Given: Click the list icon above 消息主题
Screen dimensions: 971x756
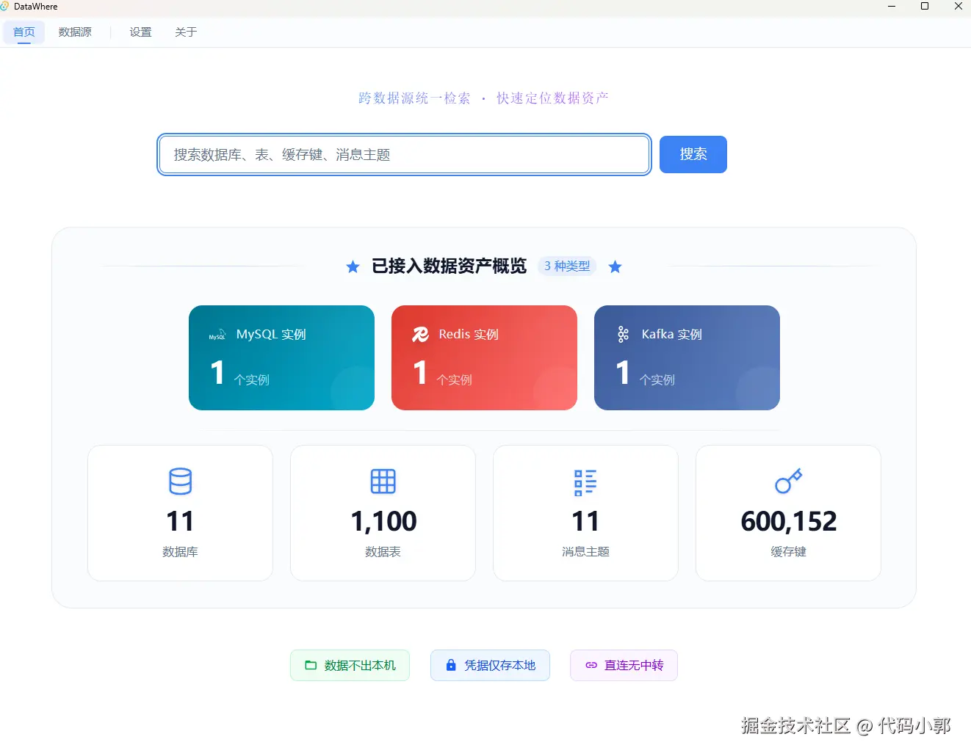Looking at the screenshot, I should pos(585,482).
